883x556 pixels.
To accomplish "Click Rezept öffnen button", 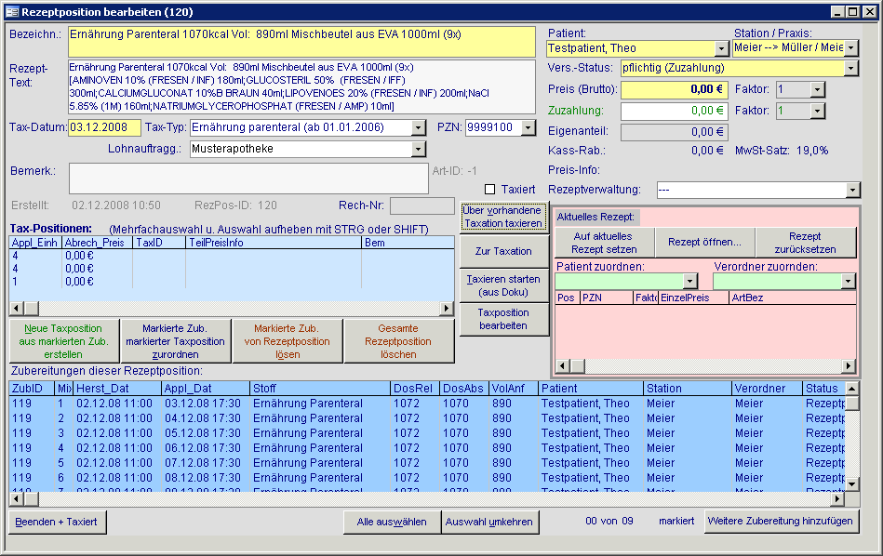I will (x=704, y=243).
